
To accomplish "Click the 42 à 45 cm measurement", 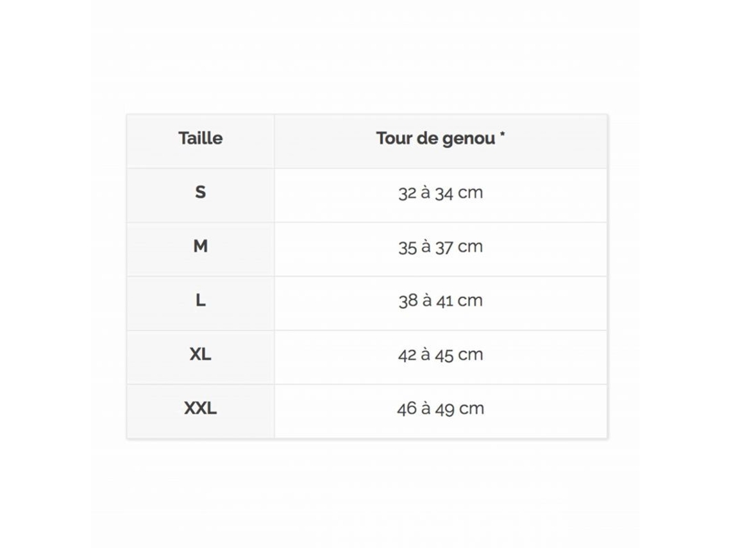I will tap(441, 354).
